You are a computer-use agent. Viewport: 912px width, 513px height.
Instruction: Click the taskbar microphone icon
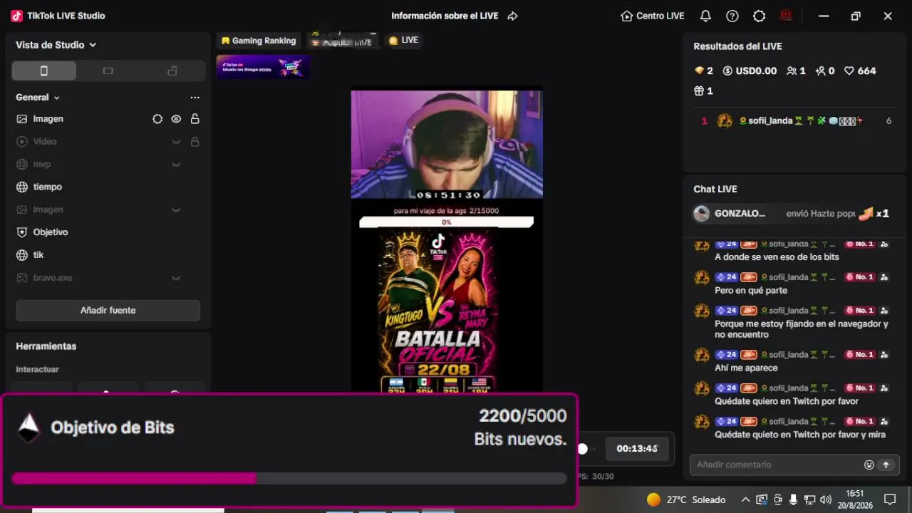click(x=794, y=499)
